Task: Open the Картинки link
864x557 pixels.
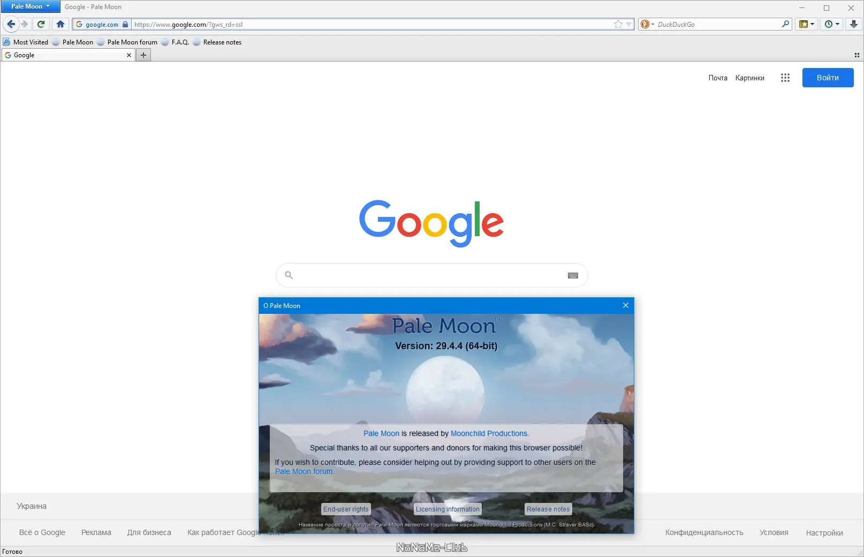Action: (x=749, y=78)
